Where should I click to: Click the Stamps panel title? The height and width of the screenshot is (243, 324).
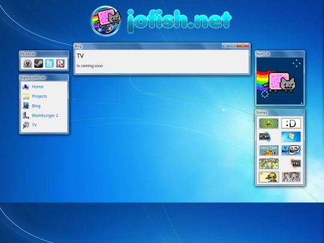click(x=262, y=113)
